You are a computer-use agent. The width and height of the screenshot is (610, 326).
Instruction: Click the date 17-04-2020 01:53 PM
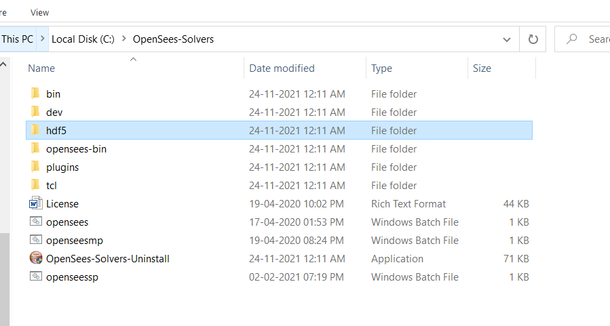297,222
